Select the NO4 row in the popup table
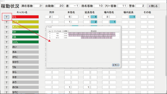This screenshot has height=94, width=167. (83, 33)
